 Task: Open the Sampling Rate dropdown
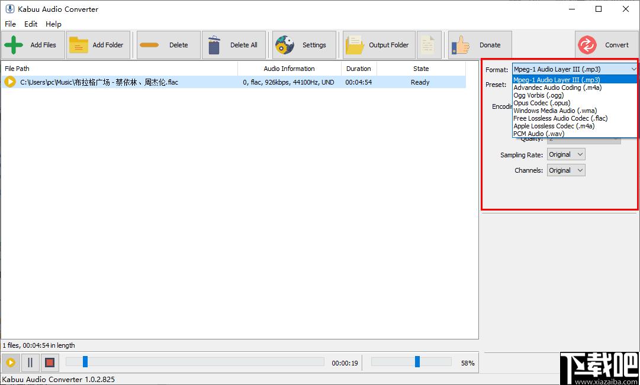click(566, 154)
